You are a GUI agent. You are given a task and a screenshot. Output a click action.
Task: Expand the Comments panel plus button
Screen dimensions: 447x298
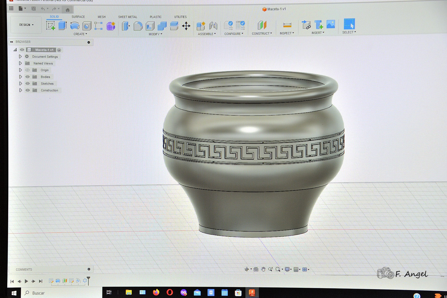pyautogui.click(x=89, y=269)
